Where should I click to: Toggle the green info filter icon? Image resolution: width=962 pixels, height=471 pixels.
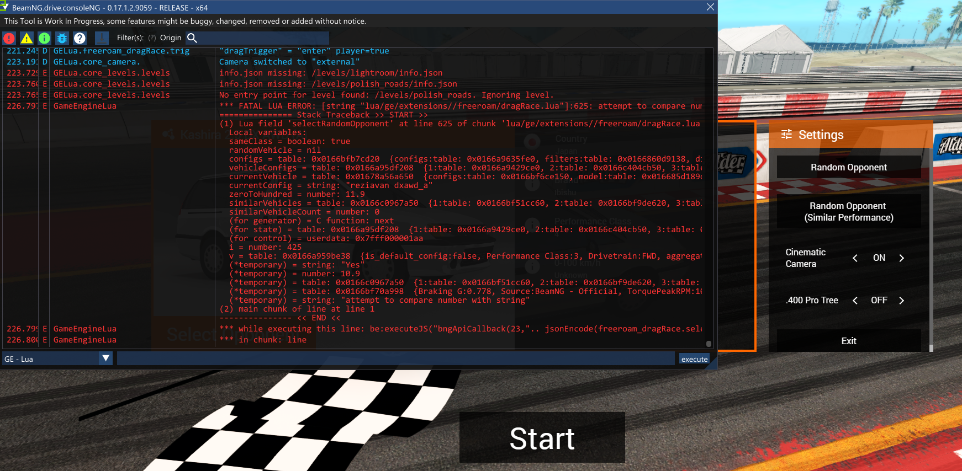pos(44,38)
